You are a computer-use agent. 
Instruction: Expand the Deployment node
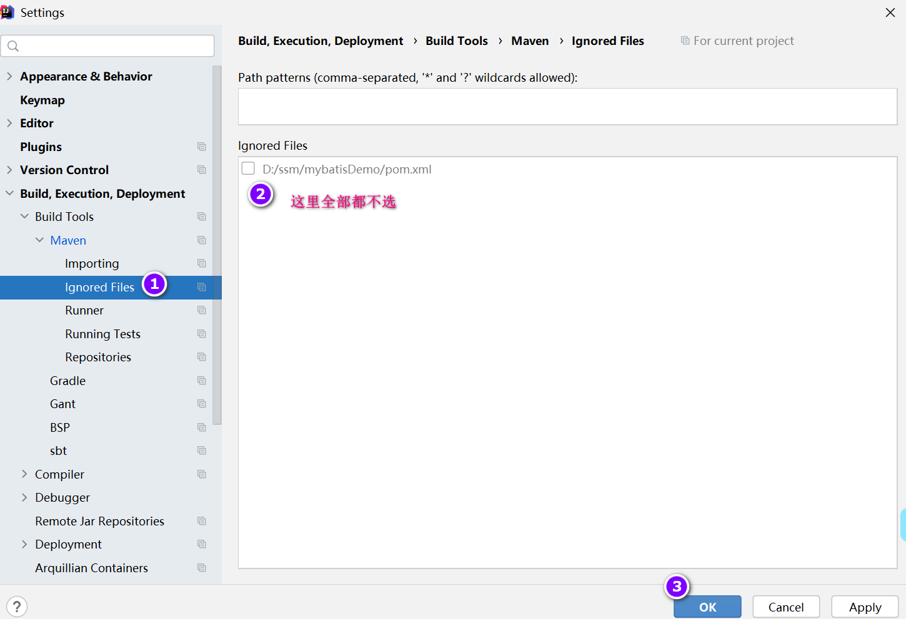[24, 544]
